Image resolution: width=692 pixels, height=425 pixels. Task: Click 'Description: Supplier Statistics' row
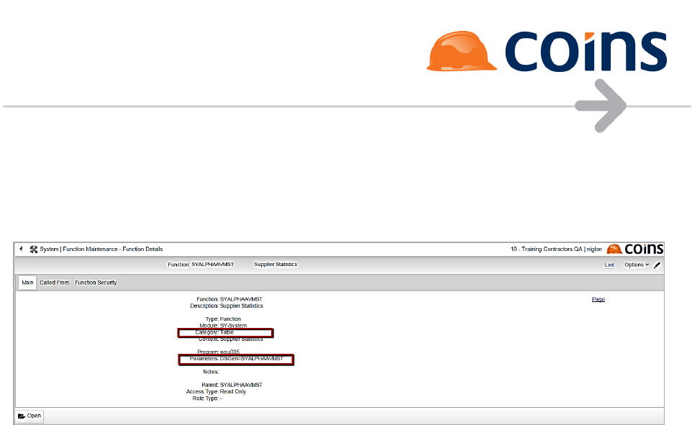click(227, 306)
